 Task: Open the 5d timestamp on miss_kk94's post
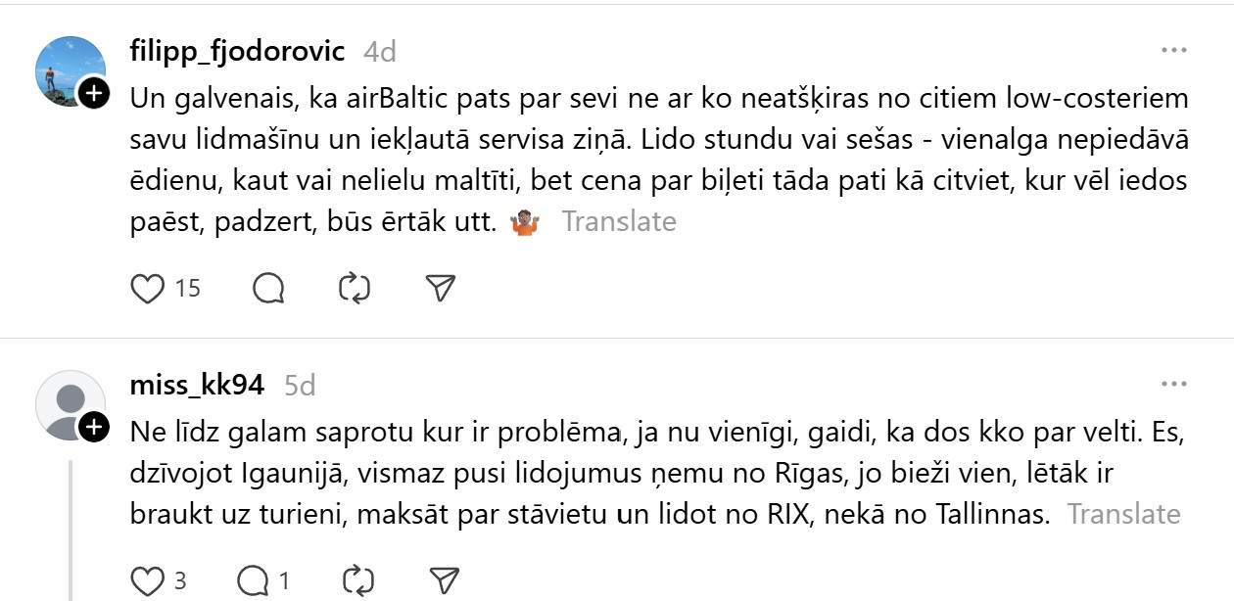tap(300, 386)
